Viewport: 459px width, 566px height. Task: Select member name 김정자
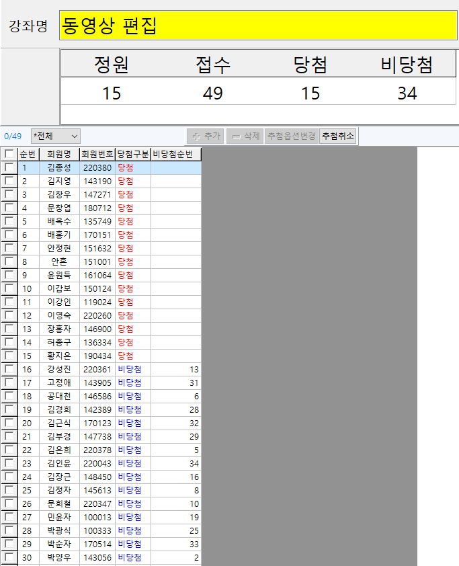click(59, 490)
